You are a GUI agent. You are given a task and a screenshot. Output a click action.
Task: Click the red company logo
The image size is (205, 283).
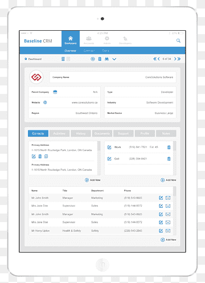click(x=36, y=77)
